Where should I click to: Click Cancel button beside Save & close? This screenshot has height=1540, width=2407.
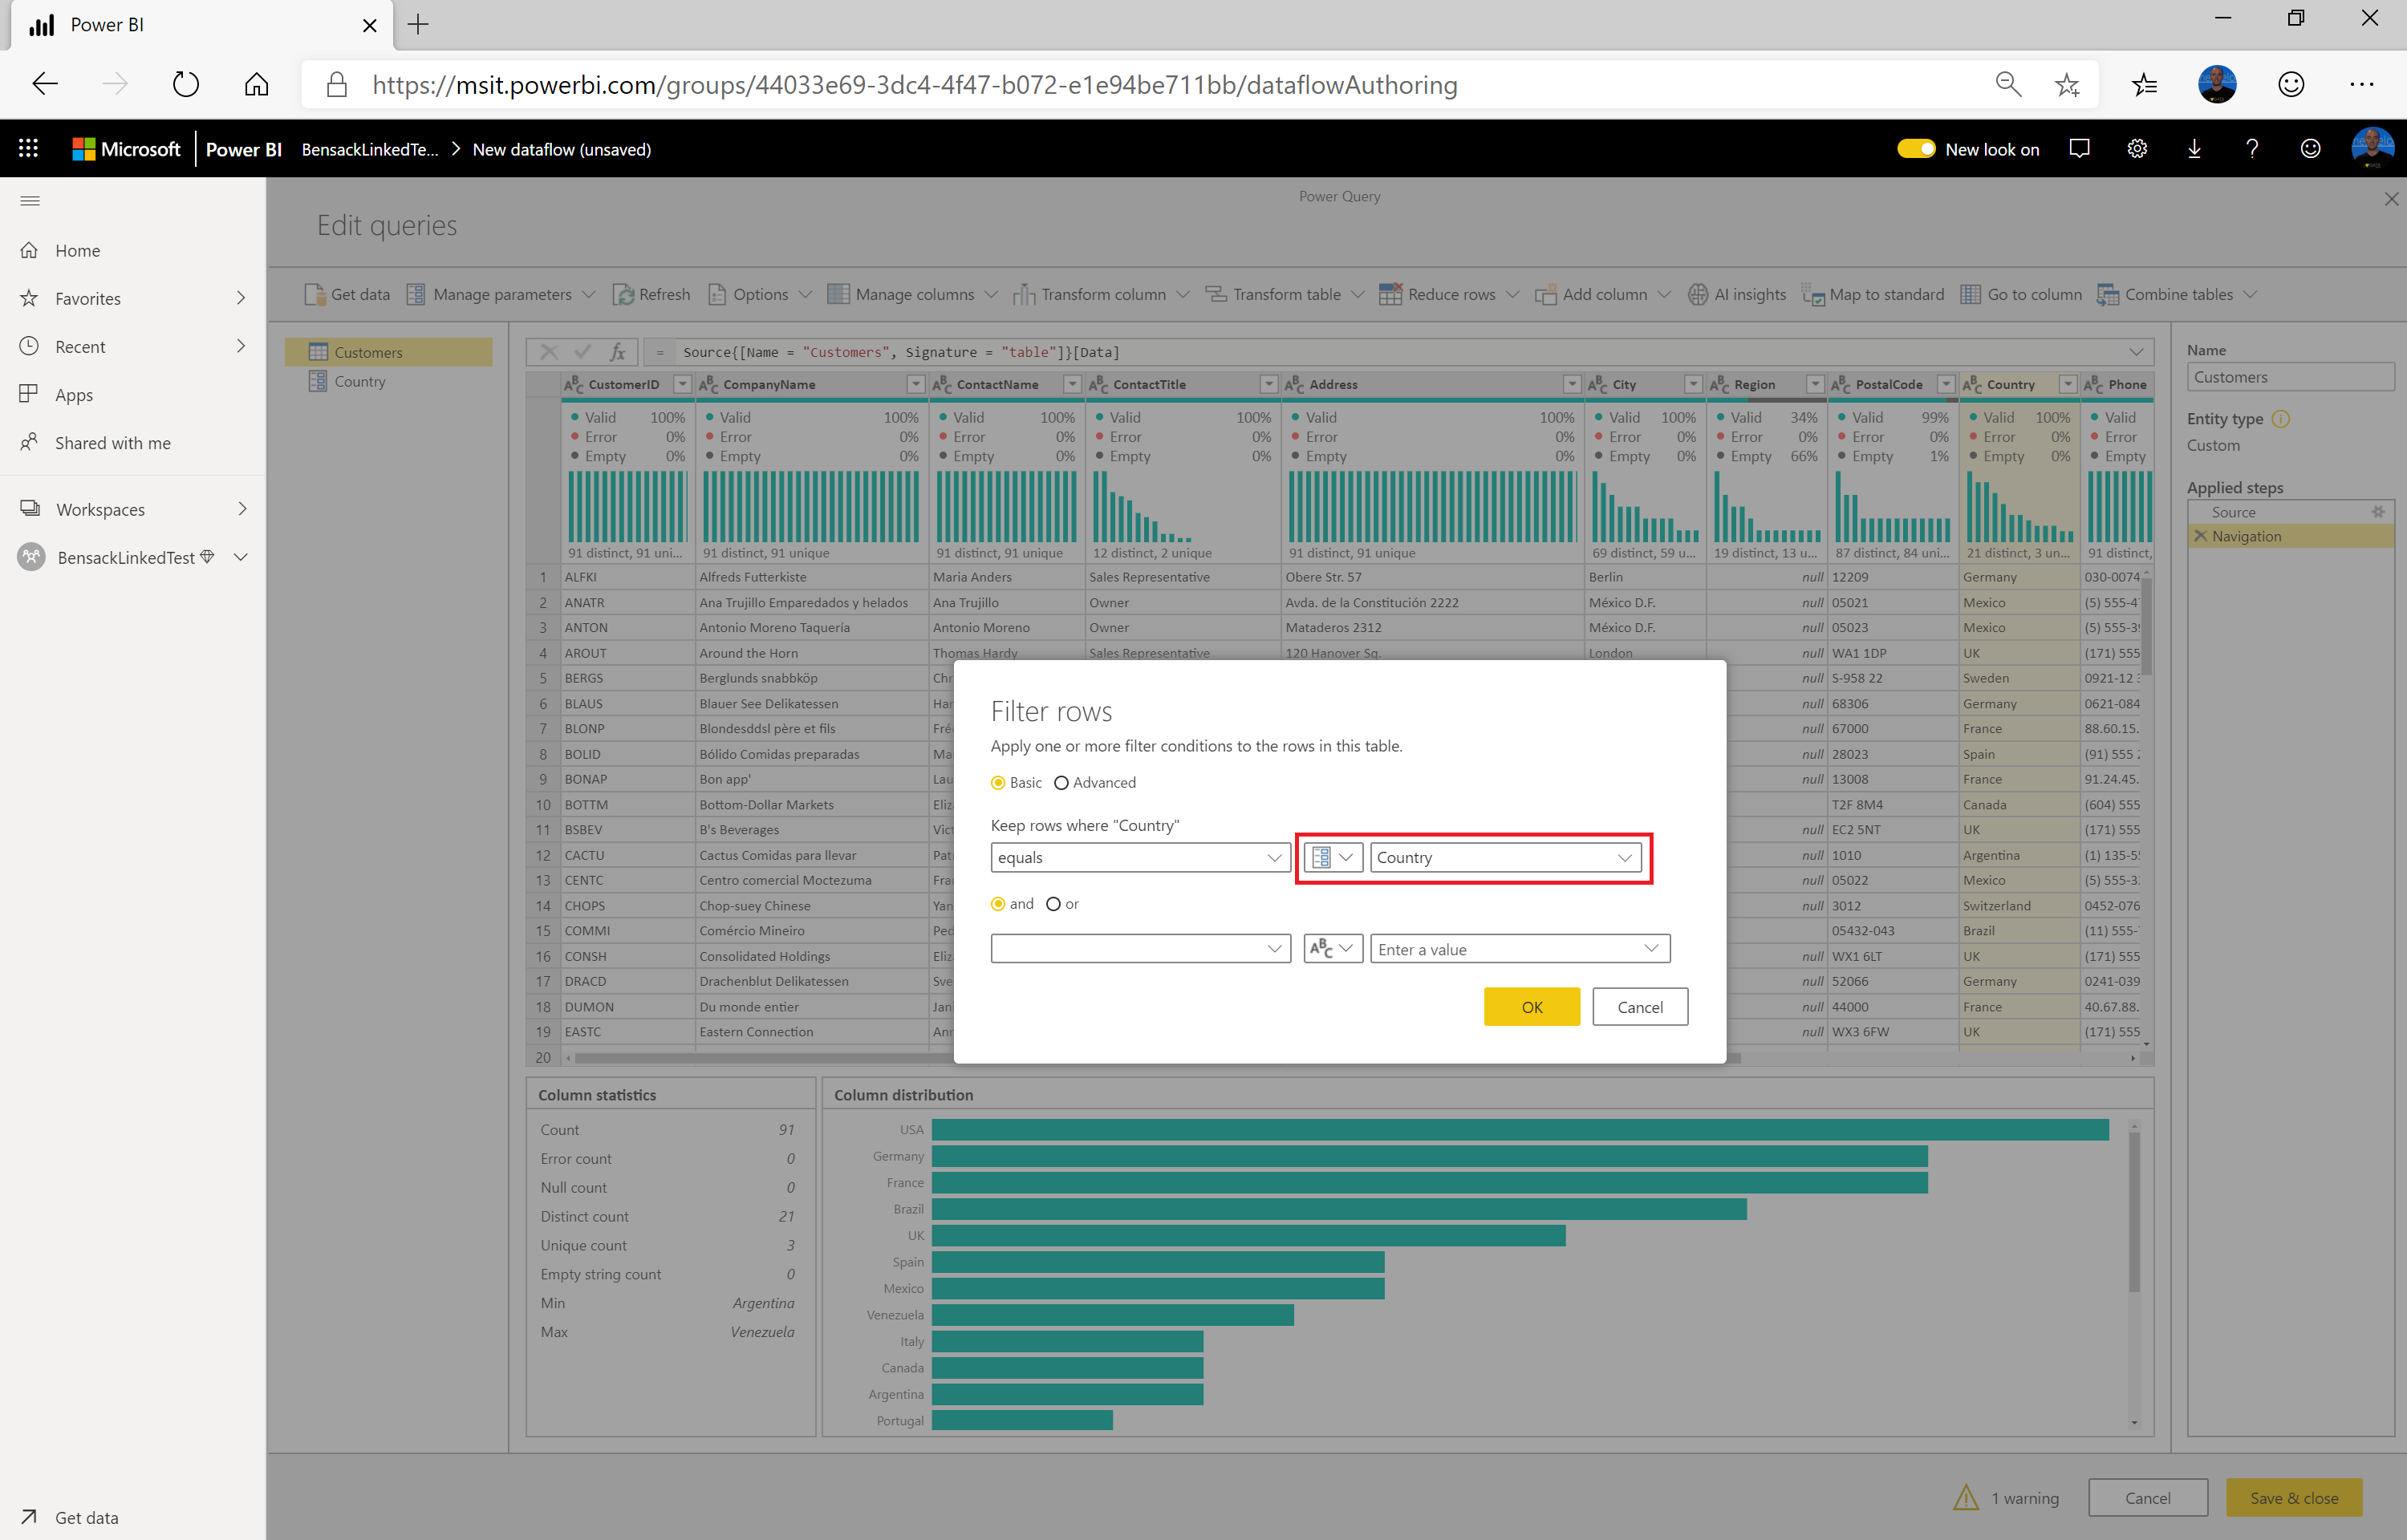(x=2147, y=1498)
